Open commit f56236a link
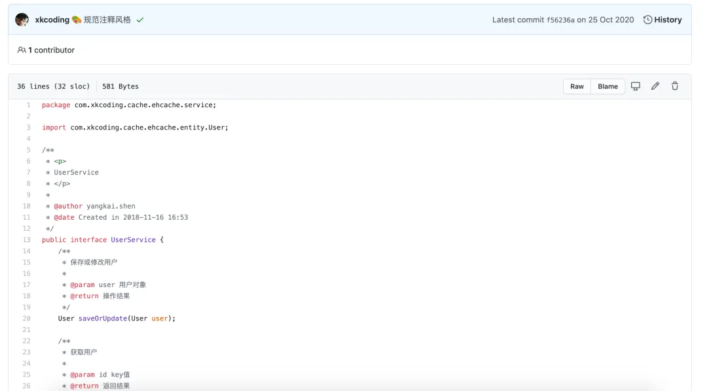Image resolution: width=707 pixels, height=391 pixels. pyautogui.click(x=560, y=20)
